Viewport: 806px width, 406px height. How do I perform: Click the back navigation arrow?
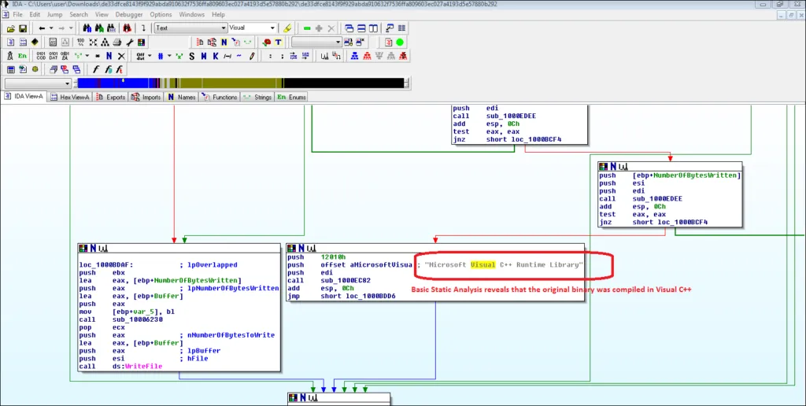(x=43, y=28)
